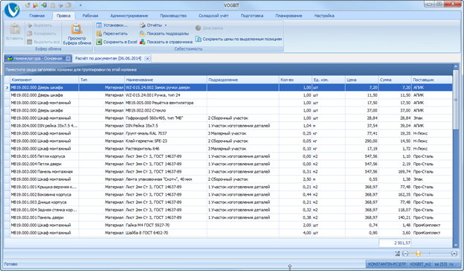
Task: Sort by the Сумма column header
Action: (x=395, y=80)
